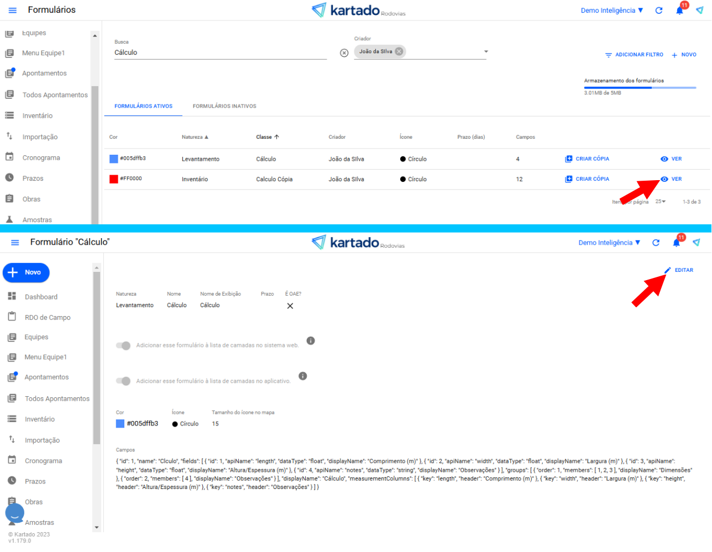Toggle adding form to app layers list
The width and height of the screenshot is (712, 552).
[123, 381]
